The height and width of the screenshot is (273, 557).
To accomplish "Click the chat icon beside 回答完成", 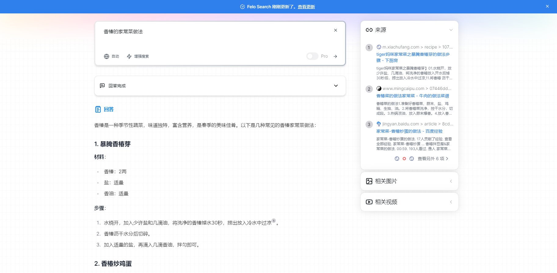I will [102, 86].
